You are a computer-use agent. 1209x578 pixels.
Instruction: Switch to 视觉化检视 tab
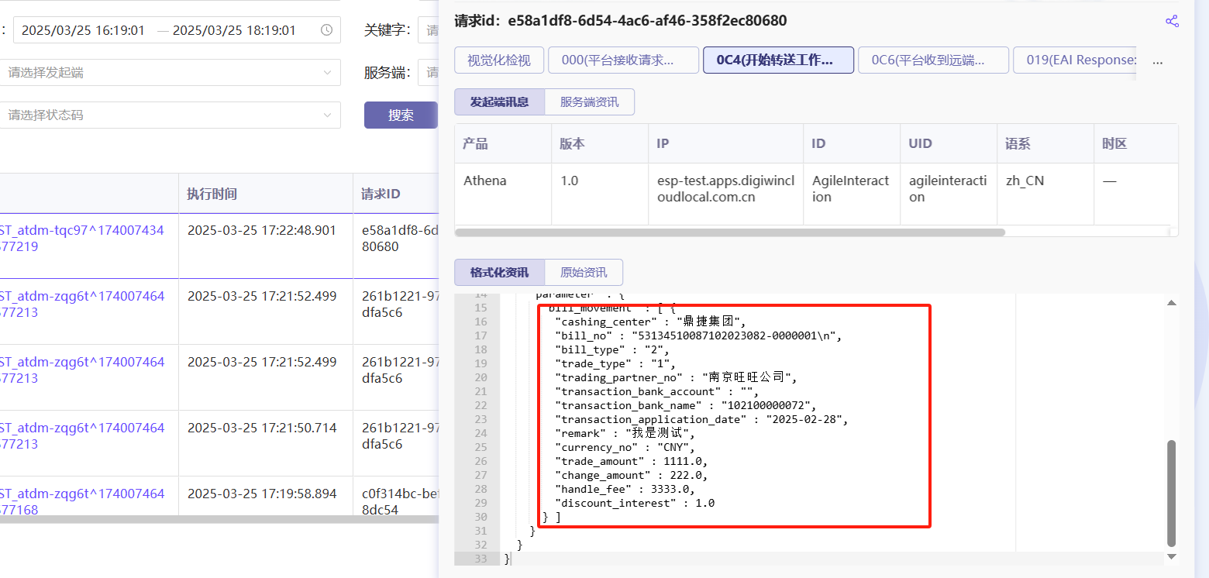click(498, 60)
